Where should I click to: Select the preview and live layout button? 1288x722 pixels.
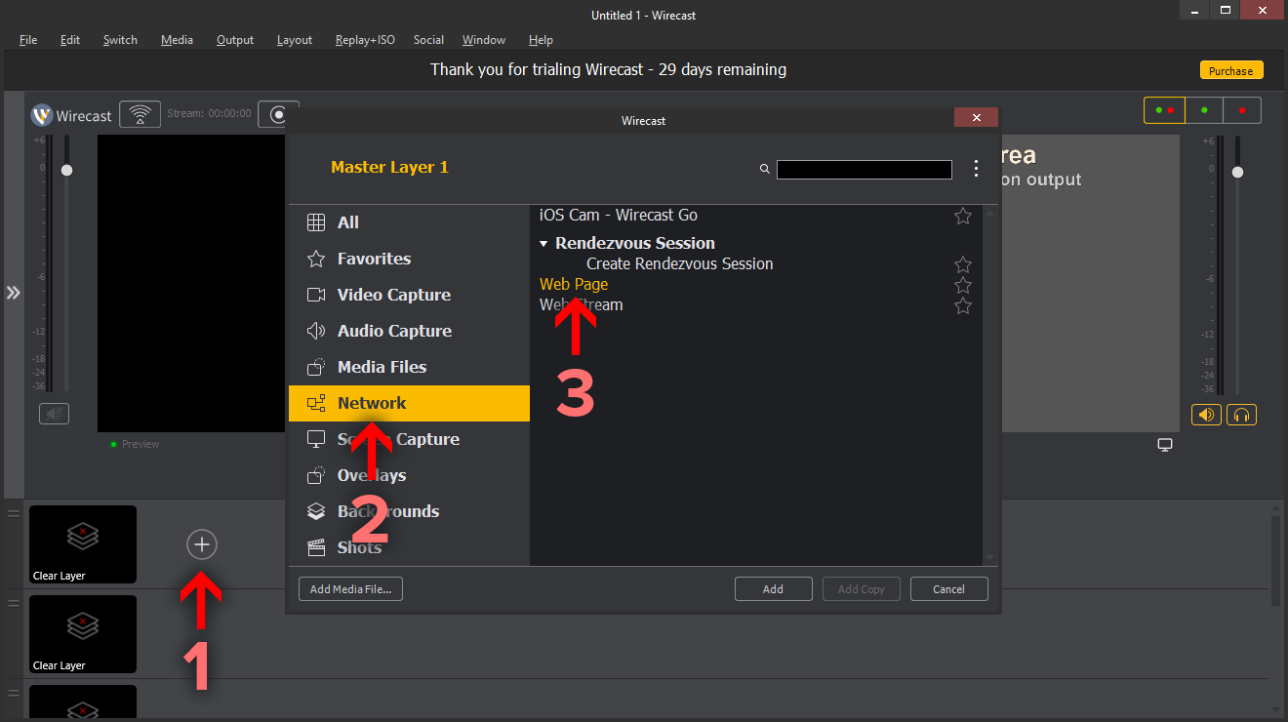coord(1164,110)
